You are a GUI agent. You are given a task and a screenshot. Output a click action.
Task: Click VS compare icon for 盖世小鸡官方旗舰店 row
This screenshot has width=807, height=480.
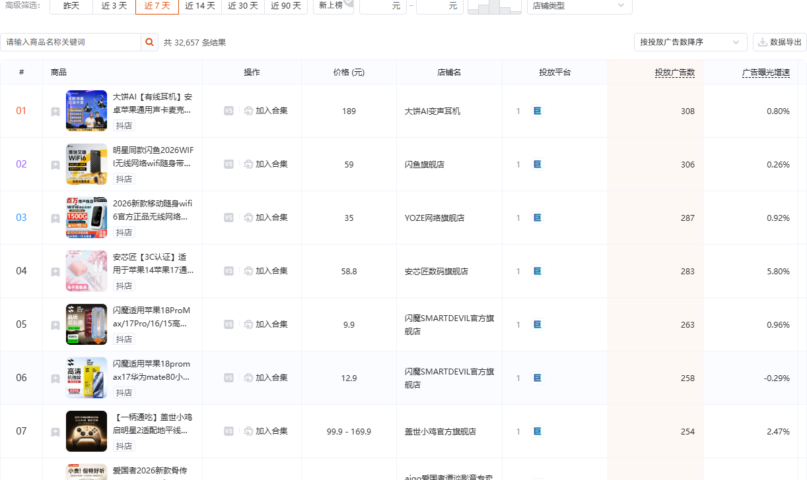(x=228, y=431)
